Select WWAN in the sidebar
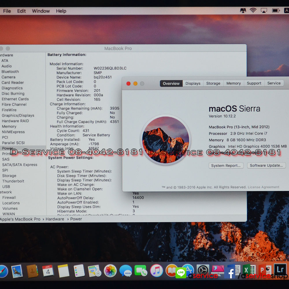Viewport: 289px width, 289px height. coord(9,214)
